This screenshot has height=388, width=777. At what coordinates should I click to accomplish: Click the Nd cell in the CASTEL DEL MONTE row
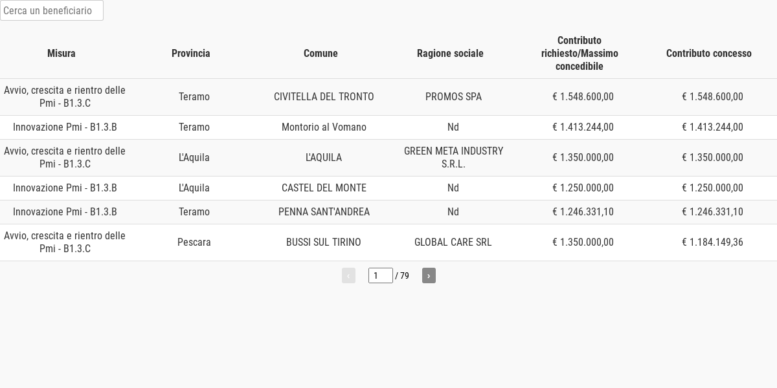click(453, 188)
